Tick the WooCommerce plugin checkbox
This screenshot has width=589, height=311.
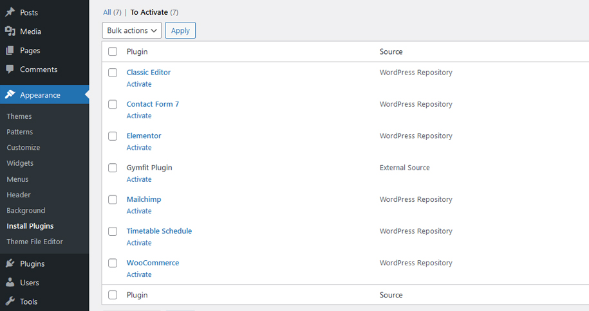[x=113, y=263]
